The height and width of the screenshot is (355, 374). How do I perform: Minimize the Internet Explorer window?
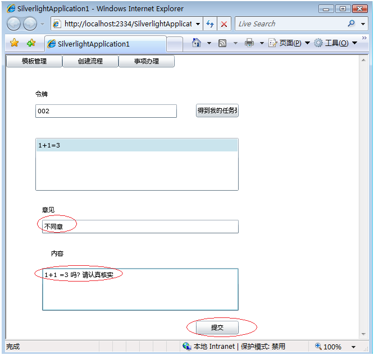[x=326, y=9]
